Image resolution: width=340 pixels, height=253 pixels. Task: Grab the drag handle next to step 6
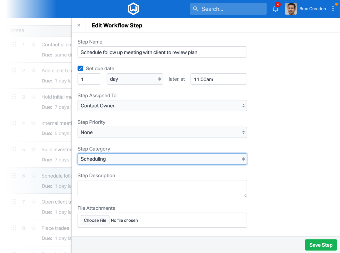[14, 176]
